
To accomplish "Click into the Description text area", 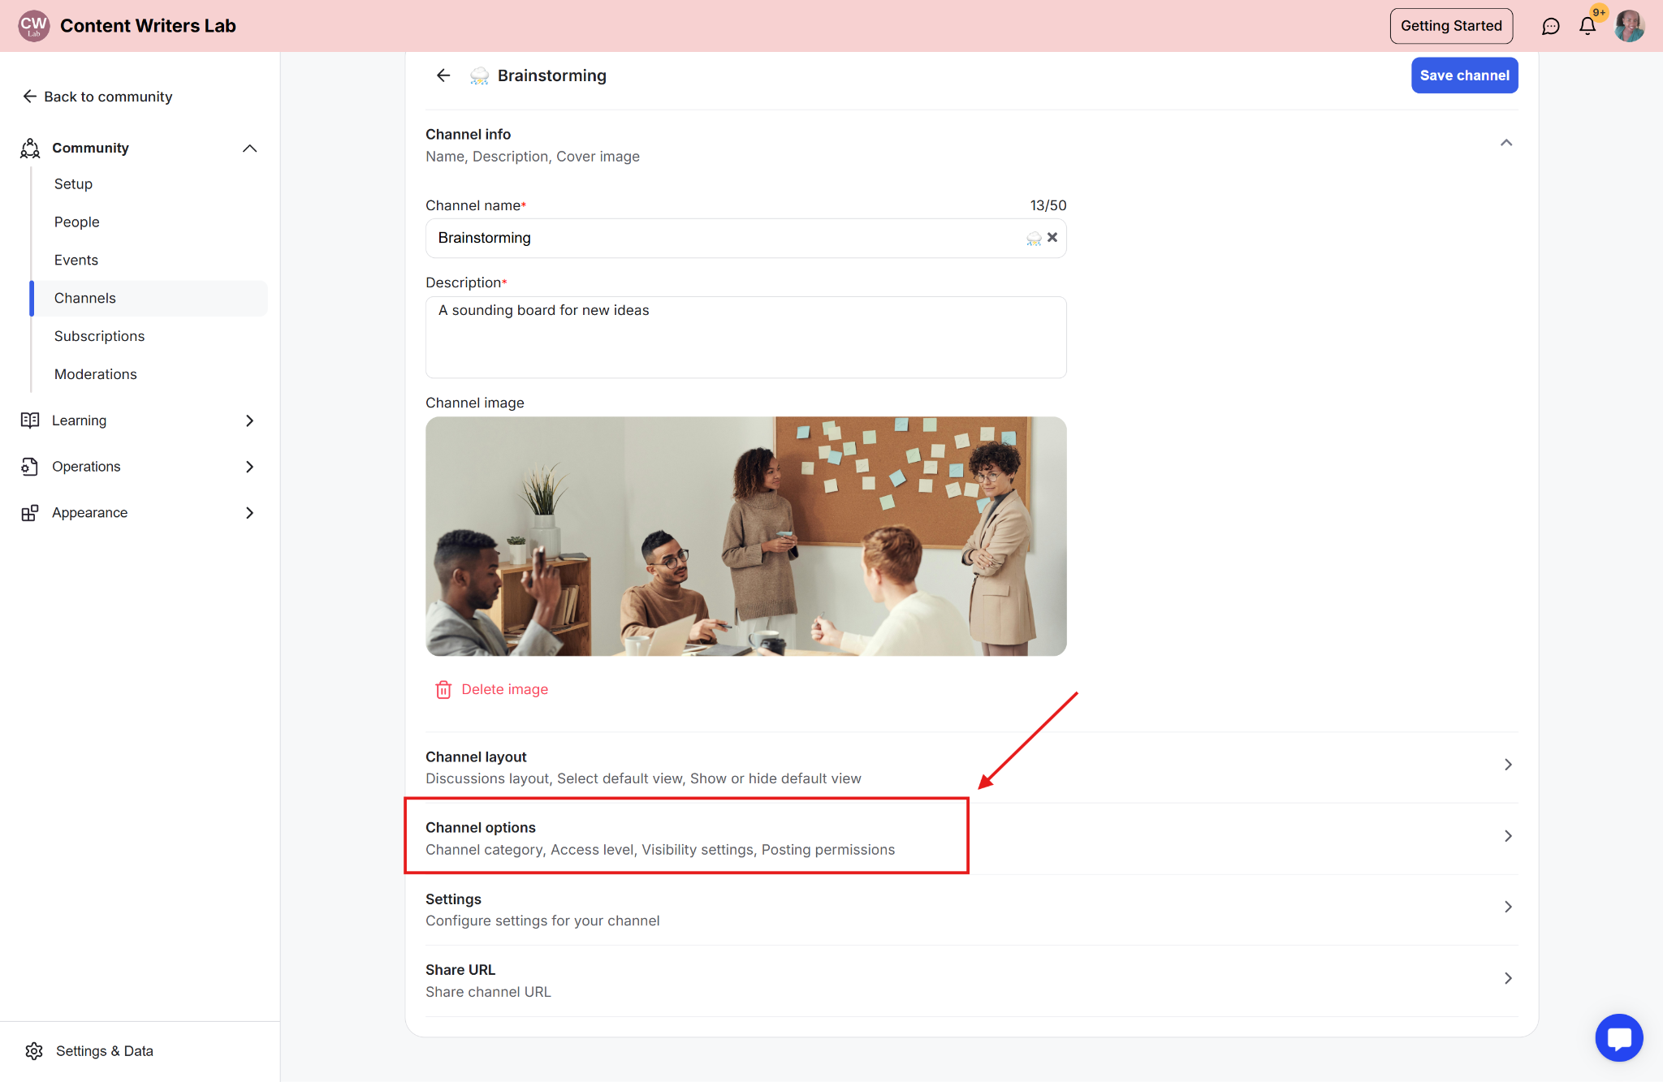I will click(745, 337).
